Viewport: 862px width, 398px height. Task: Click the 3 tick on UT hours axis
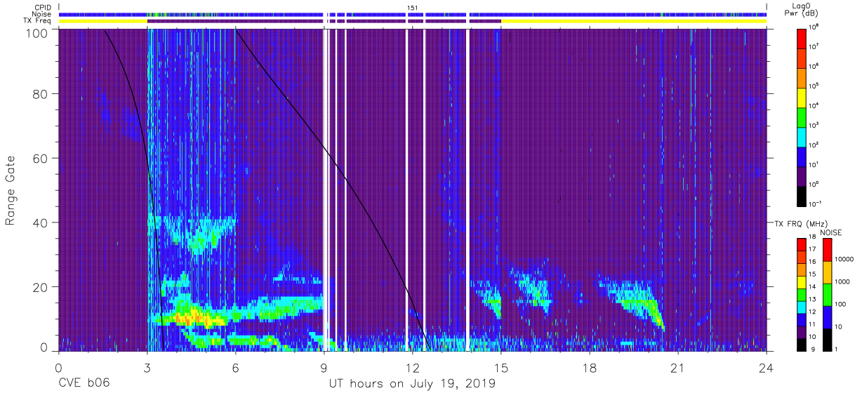coord(147,367)
